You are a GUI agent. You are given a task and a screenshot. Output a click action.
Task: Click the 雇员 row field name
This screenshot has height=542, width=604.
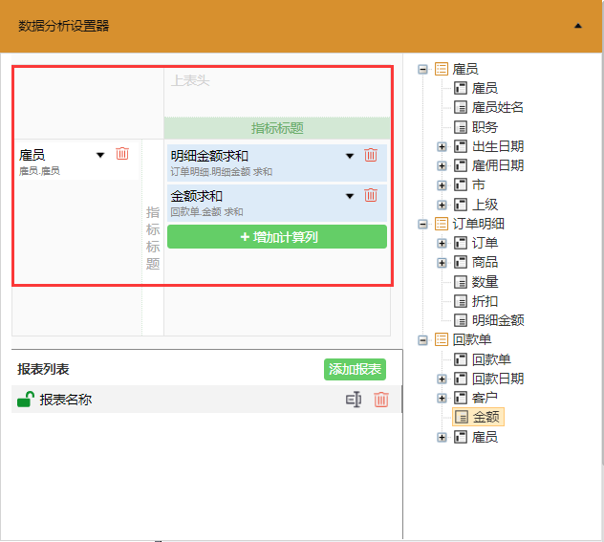(x=32, y=155)
